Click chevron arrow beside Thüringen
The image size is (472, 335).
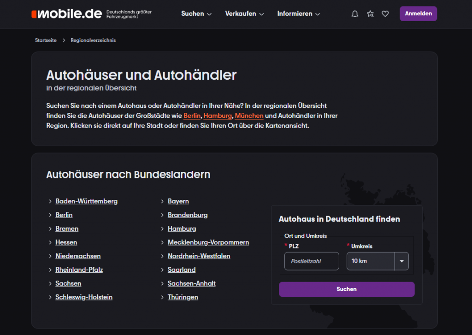[163, 298]
